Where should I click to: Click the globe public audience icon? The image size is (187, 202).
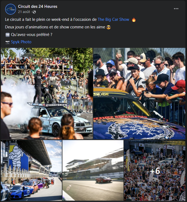tap(34, 12)
